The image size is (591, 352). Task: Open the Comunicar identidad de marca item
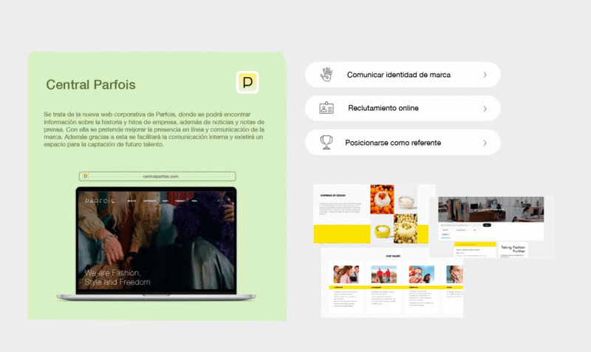tap(403, 75)
